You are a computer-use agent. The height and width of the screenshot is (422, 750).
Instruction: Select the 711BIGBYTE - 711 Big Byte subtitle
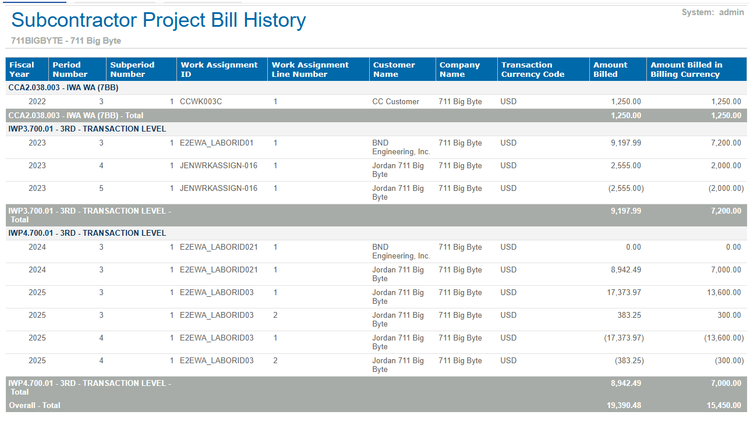tap(66, 41)
